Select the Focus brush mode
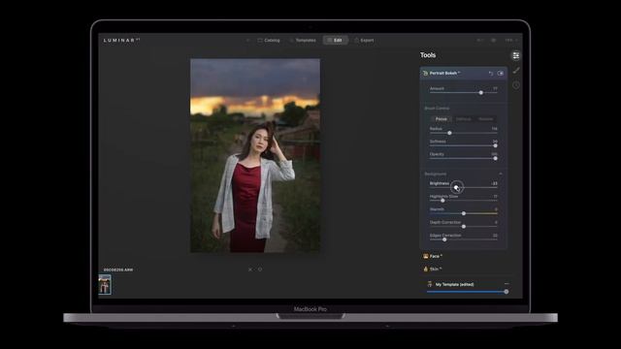Image resolution: width=621 pixels, height=349 pixels. (441, 119)
